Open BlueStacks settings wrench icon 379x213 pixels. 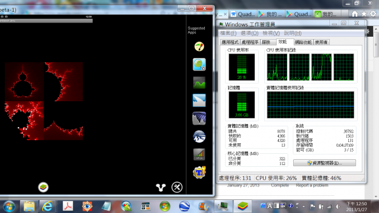point(177,187)
